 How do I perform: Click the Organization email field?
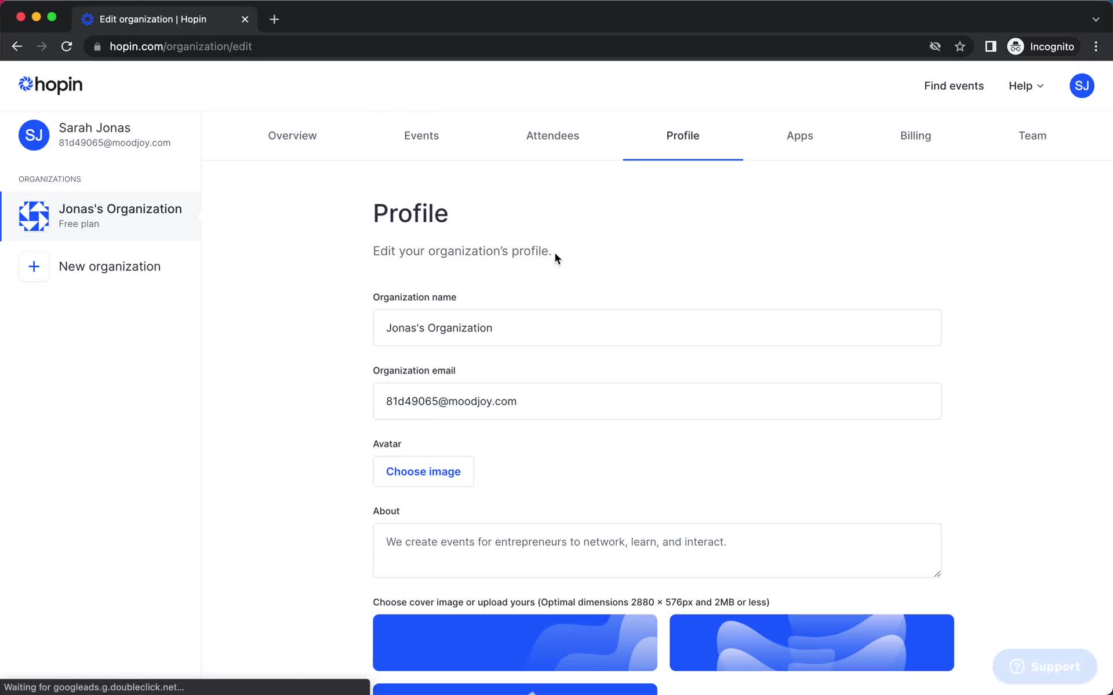coord(657,401)
